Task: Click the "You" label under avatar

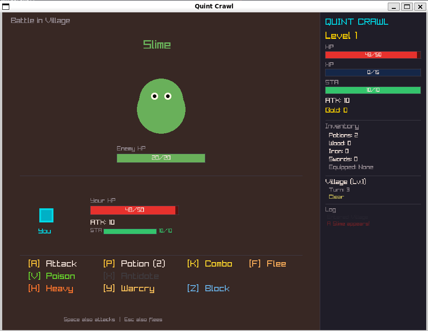Action: (45, 231)
